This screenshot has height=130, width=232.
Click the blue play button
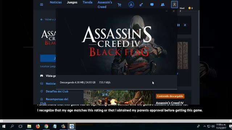(x=48, y=58)
